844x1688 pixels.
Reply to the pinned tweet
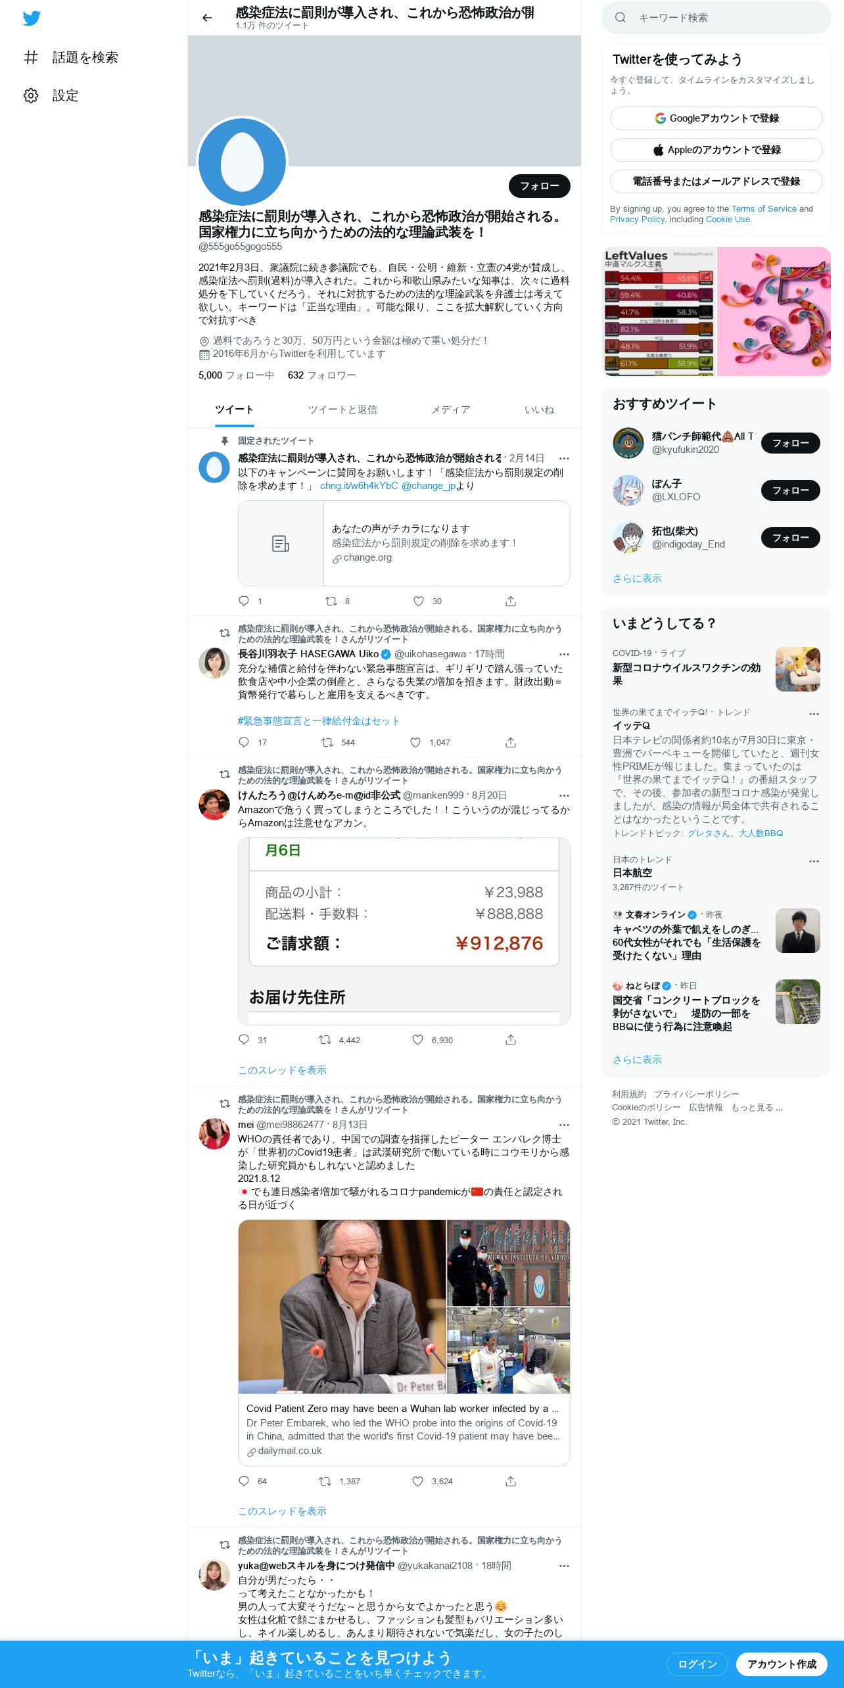click(244, 601)
